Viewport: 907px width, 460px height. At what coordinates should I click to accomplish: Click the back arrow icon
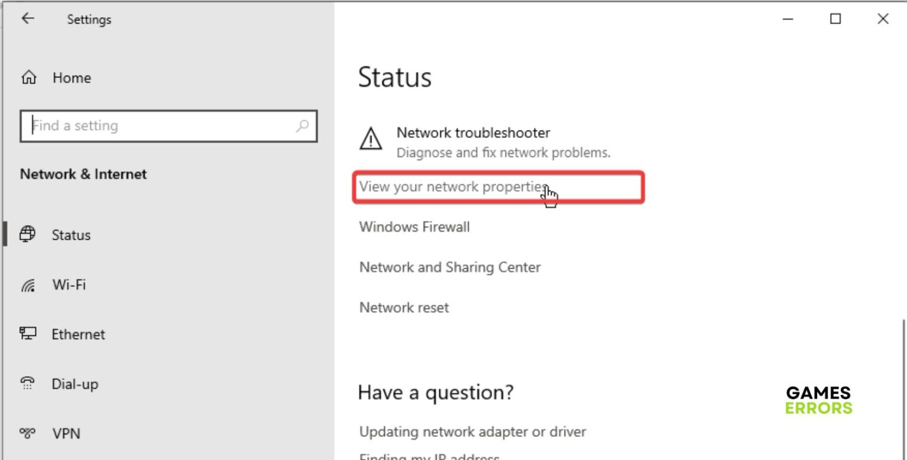point(28,19)
